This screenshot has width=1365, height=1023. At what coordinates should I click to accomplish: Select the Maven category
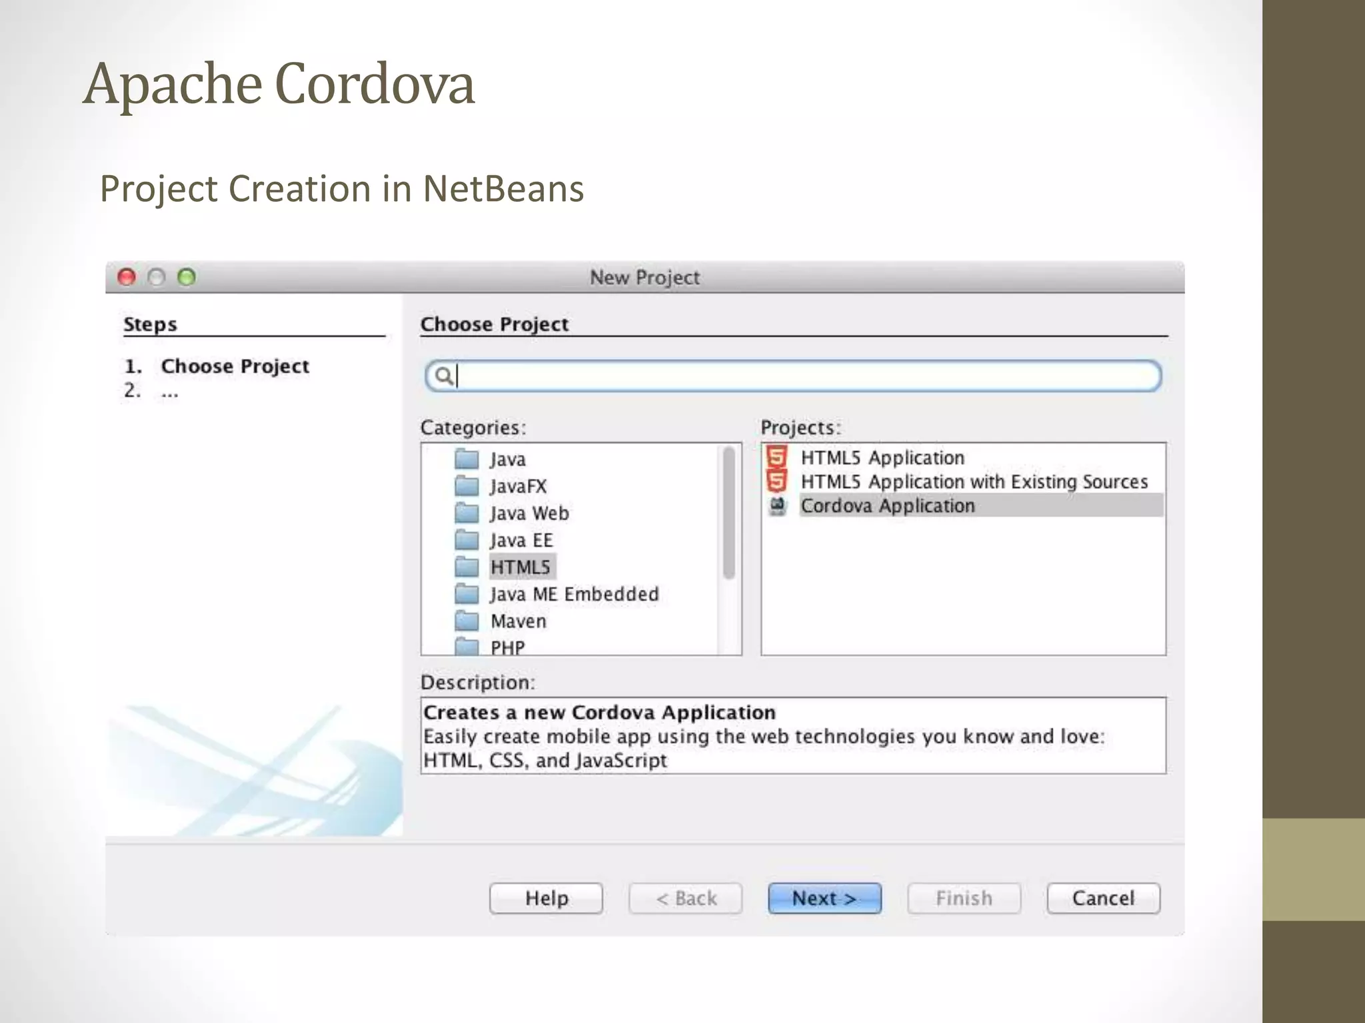pyautogui.click(x=519, y=621)
